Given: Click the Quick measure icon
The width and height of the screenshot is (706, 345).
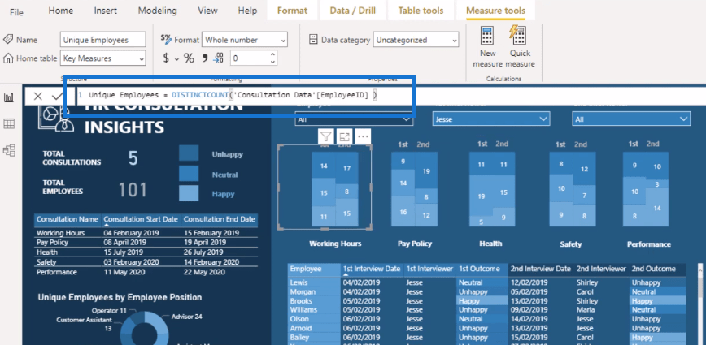Looking at the screenshot, I should (x=518, y=35).
